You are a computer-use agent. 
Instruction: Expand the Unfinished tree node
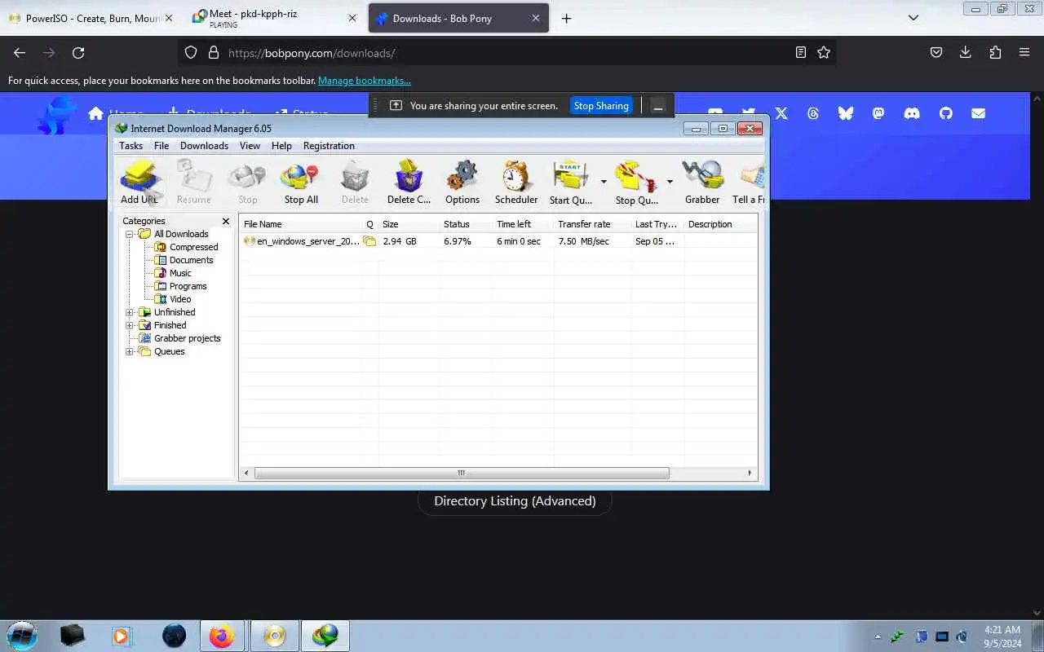click(x=129, y=312)
